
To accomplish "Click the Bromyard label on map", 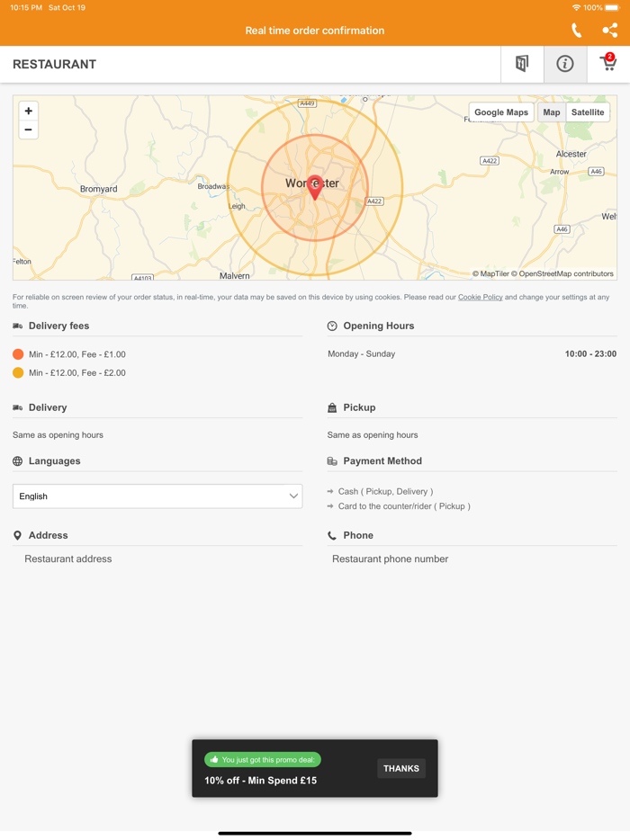I will tap(99, 189).
